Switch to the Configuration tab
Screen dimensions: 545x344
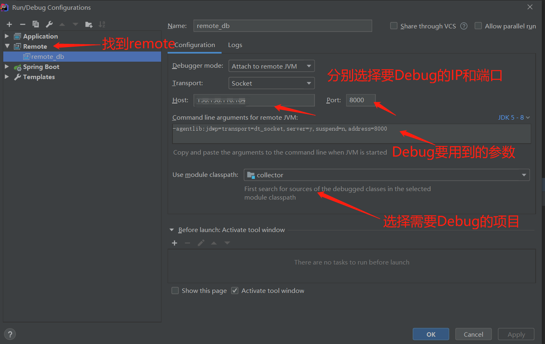coord(194,45)
